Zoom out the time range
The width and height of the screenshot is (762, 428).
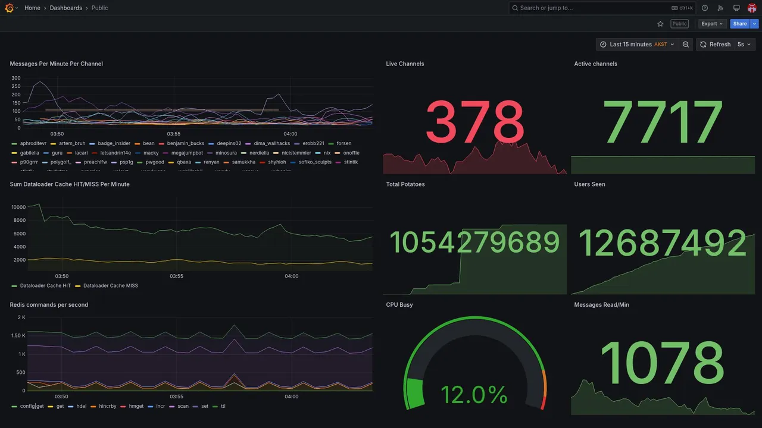click(x=686, y=45)
